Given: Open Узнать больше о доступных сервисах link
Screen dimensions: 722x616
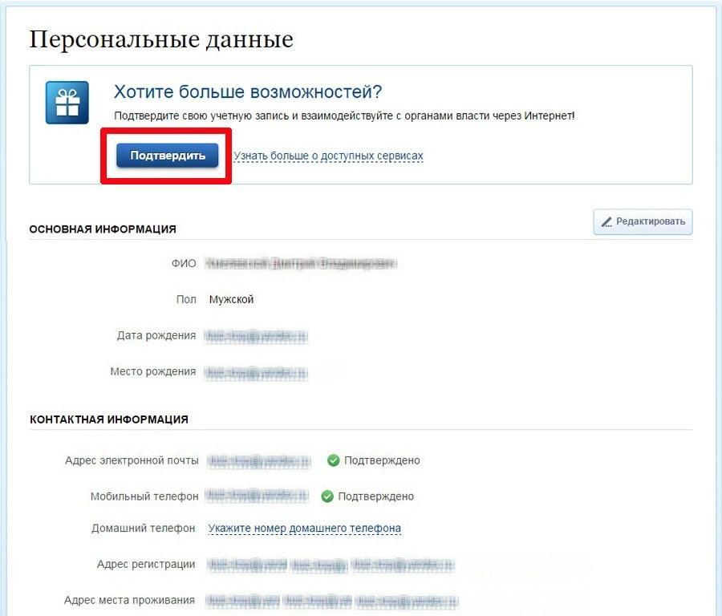Looking at the screenshot, I should tap(328, 156).
